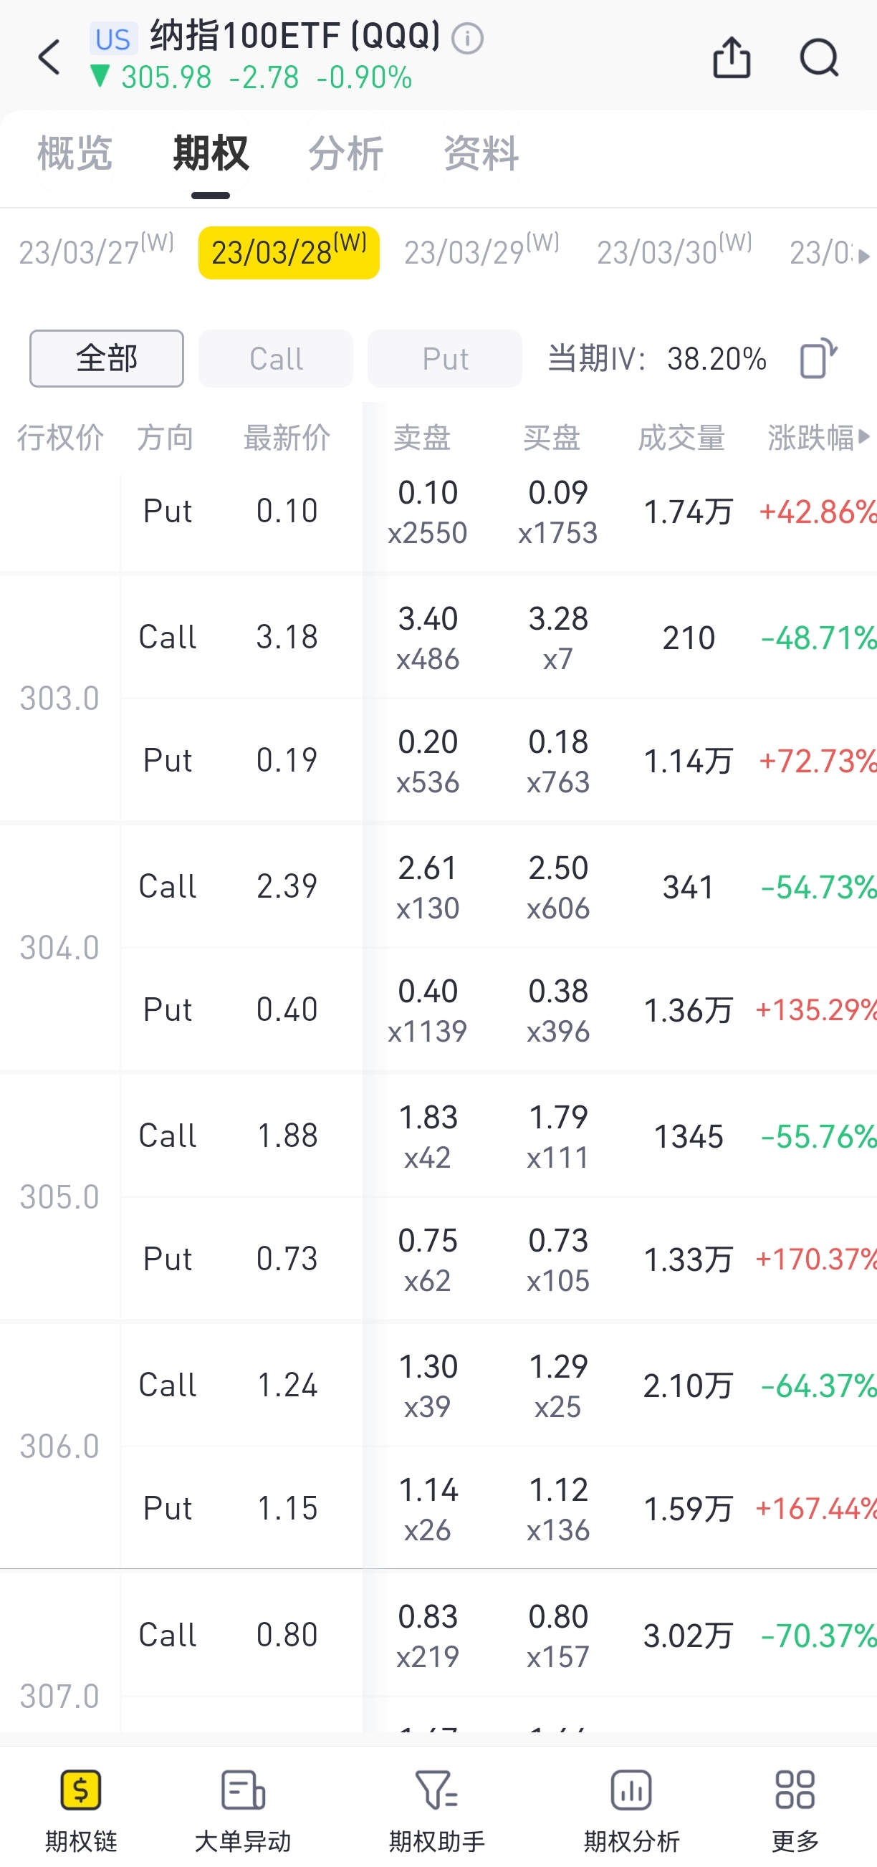
Task: Select the 全部 filter option
Action: point(107,359)
